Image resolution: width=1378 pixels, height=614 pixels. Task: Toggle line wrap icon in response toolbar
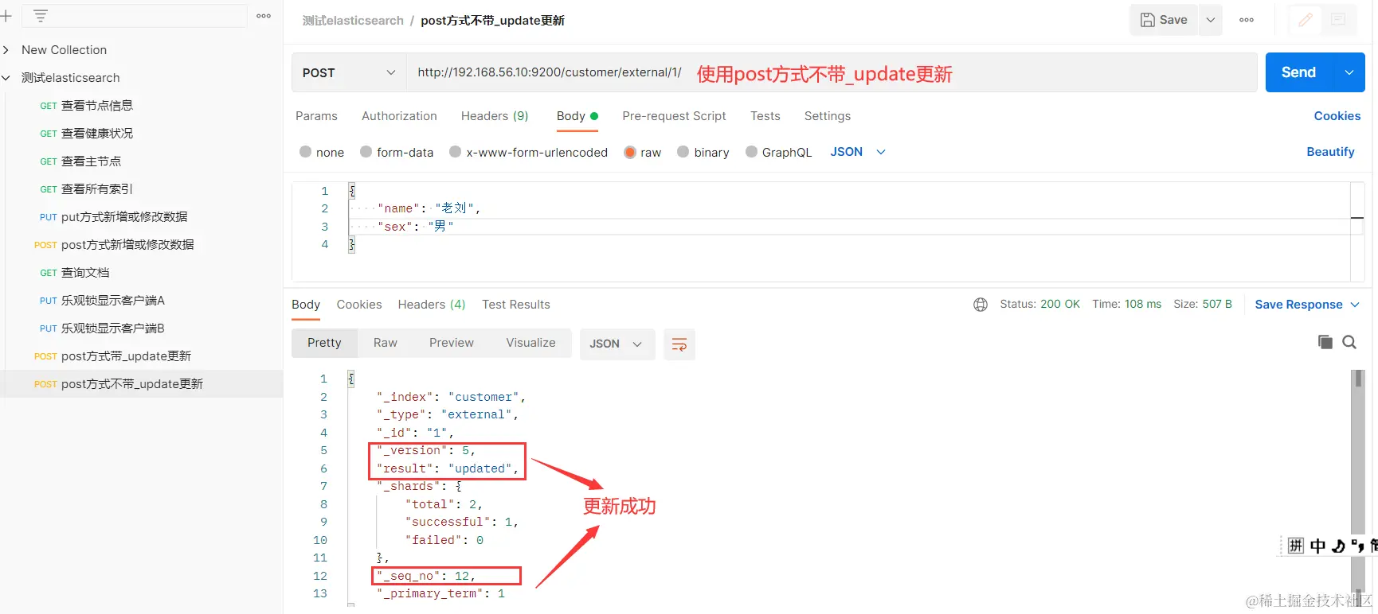(679, 344)
